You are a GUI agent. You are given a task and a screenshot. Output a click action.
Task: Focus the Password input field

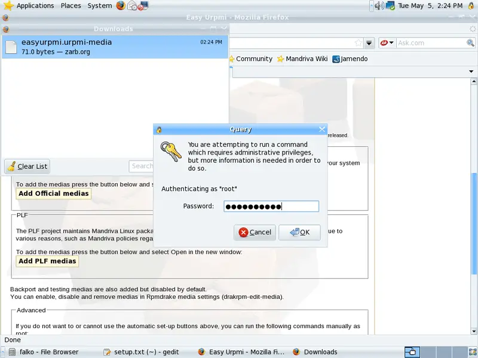pos(271,206)
